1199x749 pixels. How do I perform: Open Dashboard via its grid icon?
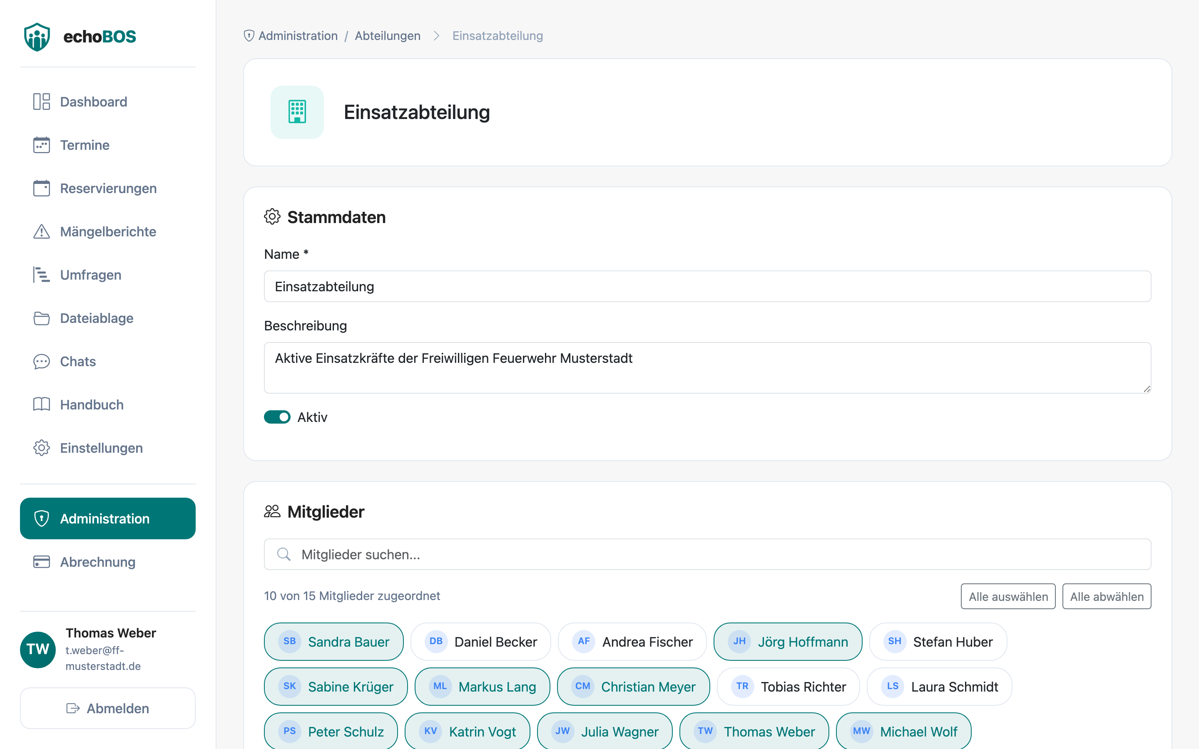42,102
